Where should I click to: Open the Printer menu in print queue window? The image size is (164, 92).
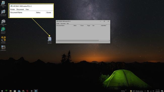[58, 23]
